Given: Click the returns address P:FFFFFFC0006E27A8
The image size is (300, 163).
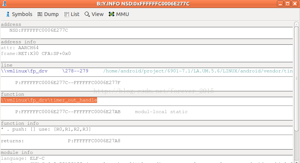Looking at the screenshot, I should point(94,141).
